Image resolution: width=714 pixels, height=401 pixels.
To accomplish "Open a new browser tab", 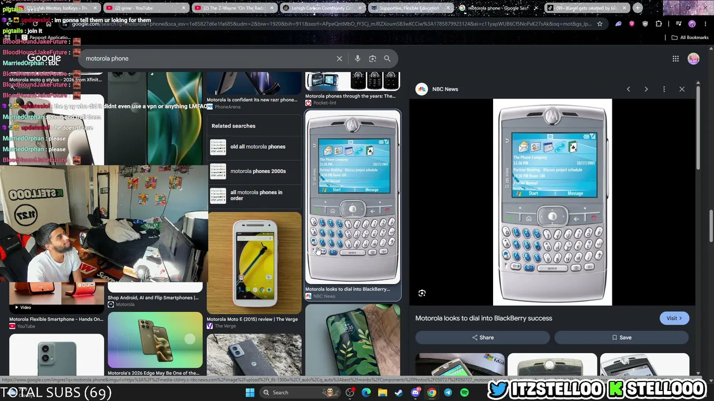I will click(638, 8).
